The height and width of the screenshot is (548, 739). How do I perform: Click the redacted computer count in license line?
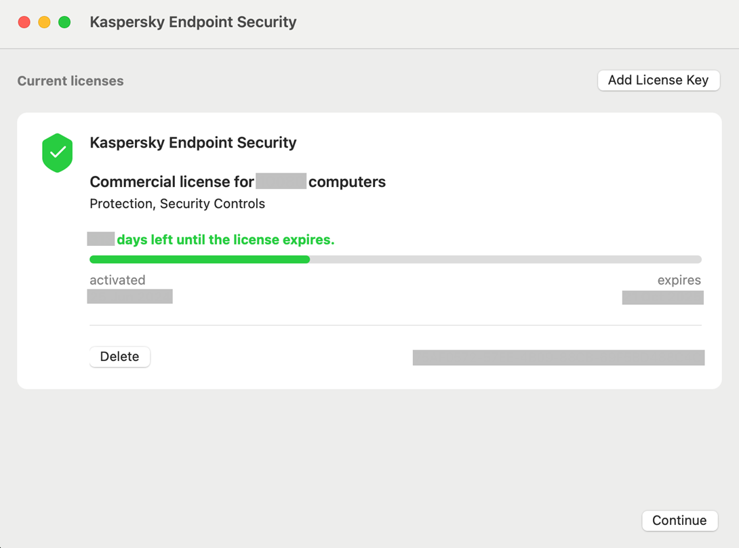click(x=281, y=182)
